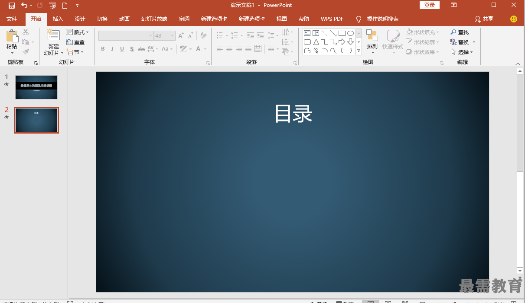
Task: Increase font size with the larger A icon
Action: [x=181, y=35]
